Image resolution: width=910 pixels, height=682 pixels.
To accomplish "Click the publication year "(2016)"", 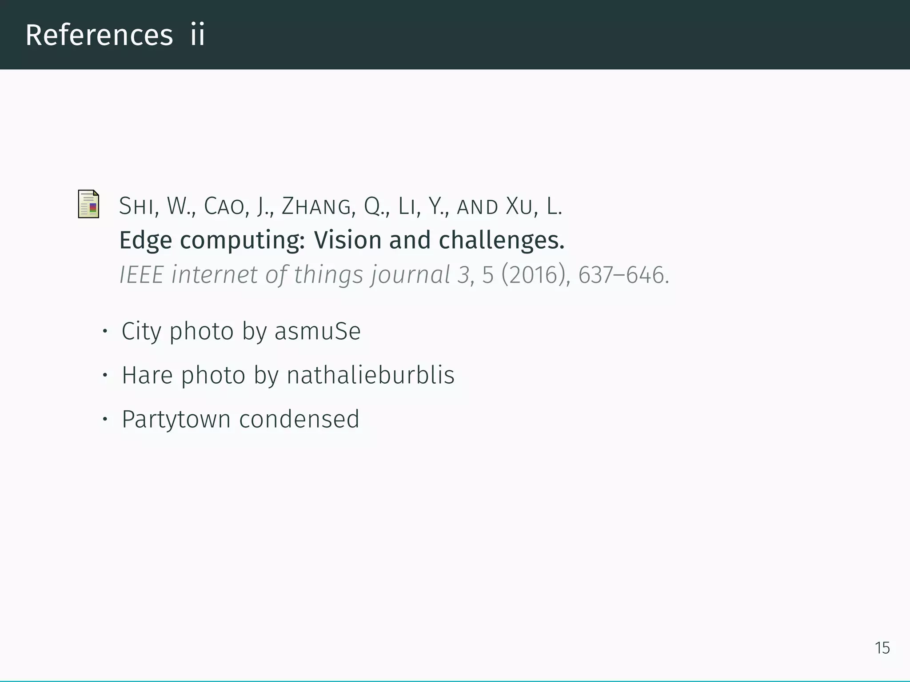I will [x=535, y=275].
